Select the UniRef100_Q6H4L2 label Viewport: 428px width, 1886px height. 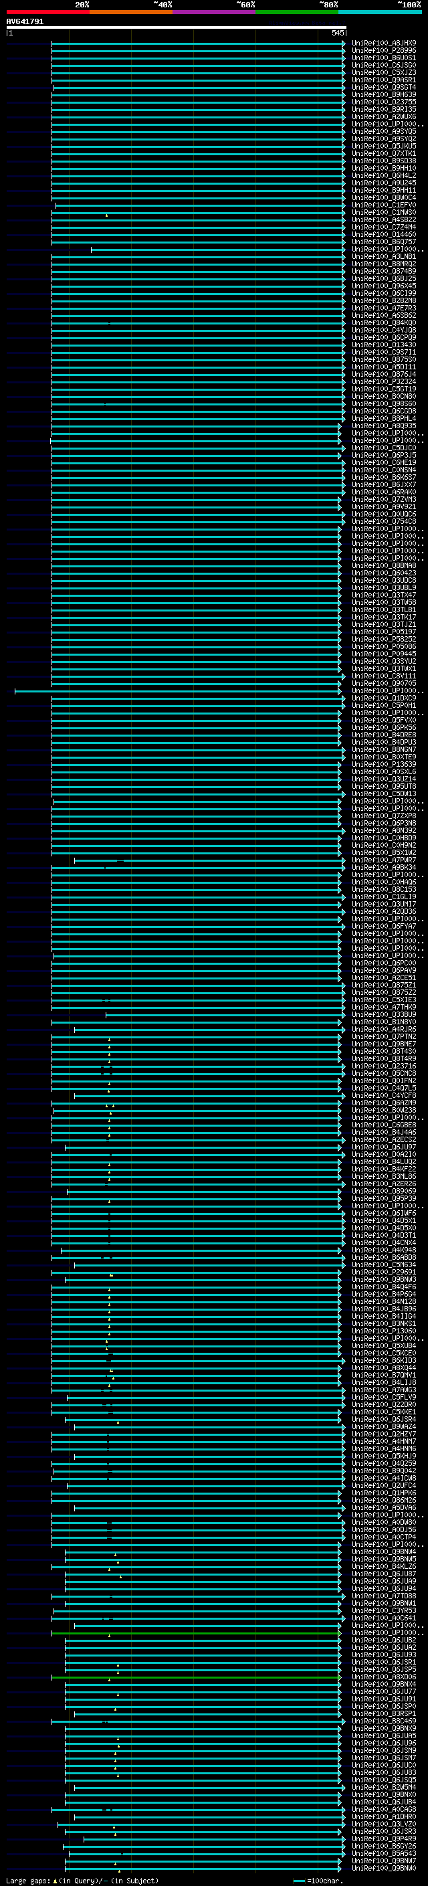pos(383,176)
